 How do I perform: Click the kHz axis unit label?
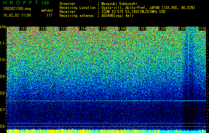pyautogui.click(x=3, y=27)
